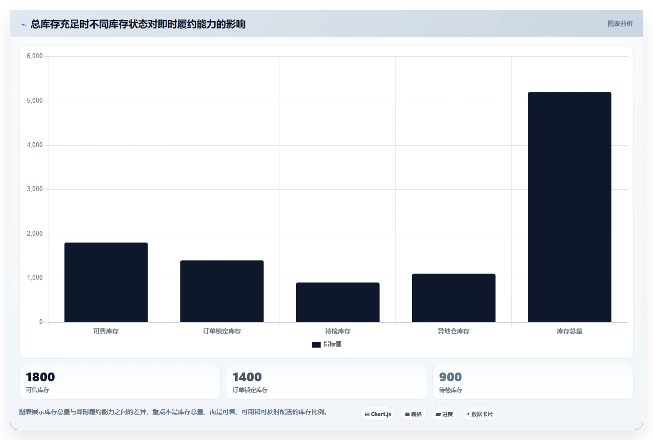Click the 库存总量 x-axis label
Screen dimensions: 653x440
coord(569,331)
